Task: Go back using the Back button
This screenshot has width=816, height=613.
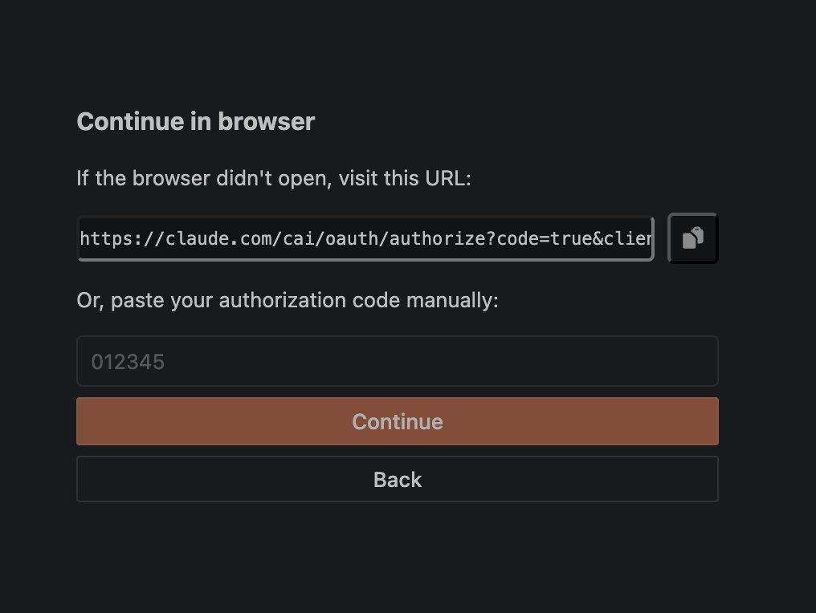Action: click(398, 479)
